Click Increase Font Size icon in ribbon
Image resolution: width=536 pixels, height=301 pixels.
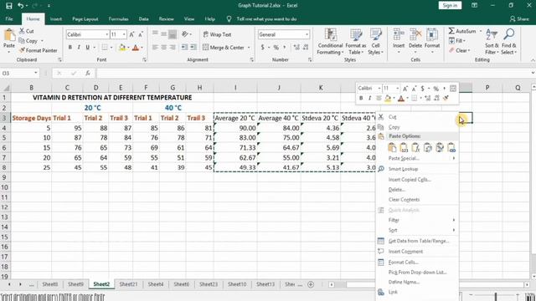coord(132,34)
